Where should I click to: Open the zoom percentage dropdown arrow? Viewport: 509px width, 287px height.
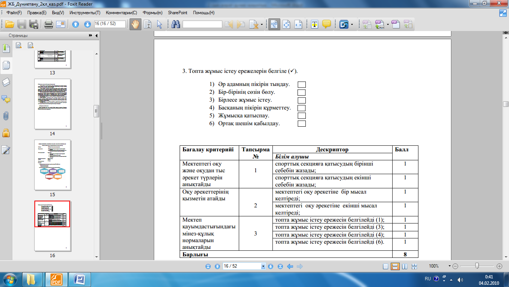449,266
